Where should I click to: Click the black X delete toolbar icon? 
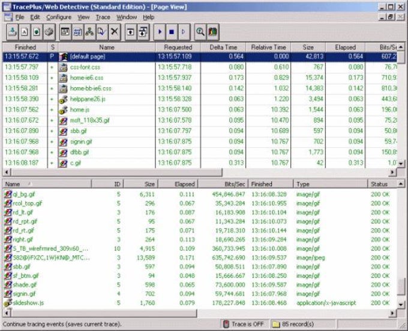114,32
